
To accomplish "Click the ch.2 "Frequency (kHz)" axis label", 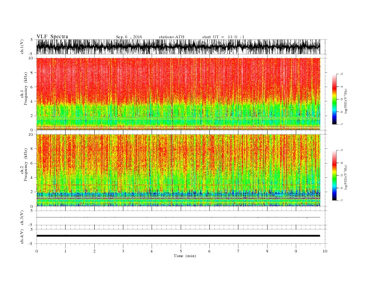I will pyautogui.click(x=25, y=164).
